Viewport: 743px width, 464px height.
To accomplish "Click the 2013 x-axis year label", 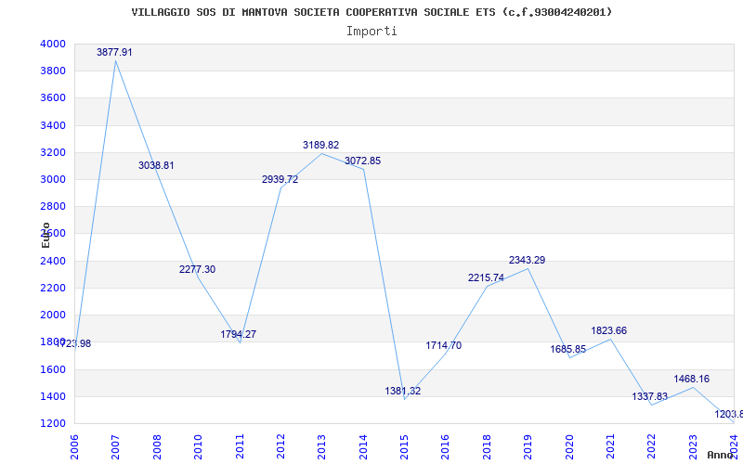I will click(321, 446).
